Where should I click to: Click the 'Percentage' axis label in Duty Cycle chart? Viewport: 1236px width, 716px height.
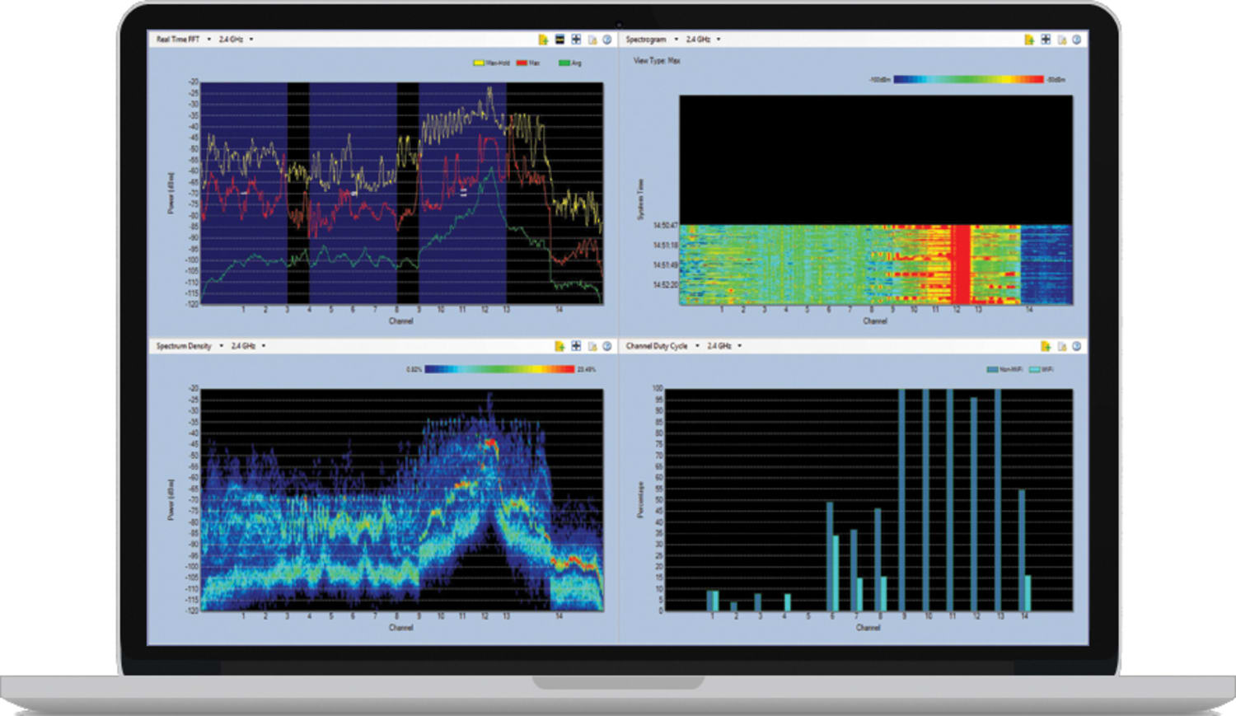(640, 500)
